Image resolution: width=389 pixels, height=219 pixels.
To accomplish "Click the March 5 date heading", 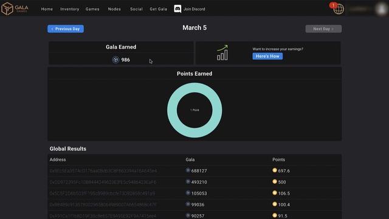I will coord(194,27).
